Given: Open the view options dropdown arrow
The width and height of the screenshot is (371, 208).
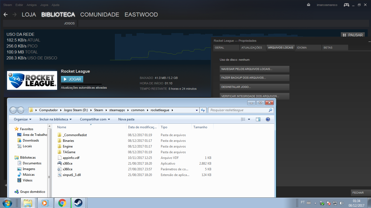Looking at the screenshot, I should click(x=249, y=119).
